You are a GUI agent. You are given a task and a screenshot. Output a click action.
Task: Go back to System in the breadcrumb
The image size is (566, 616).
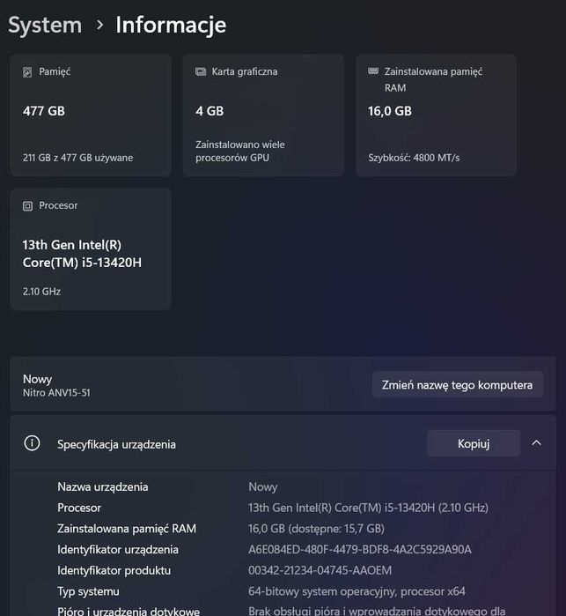point(45,26)
